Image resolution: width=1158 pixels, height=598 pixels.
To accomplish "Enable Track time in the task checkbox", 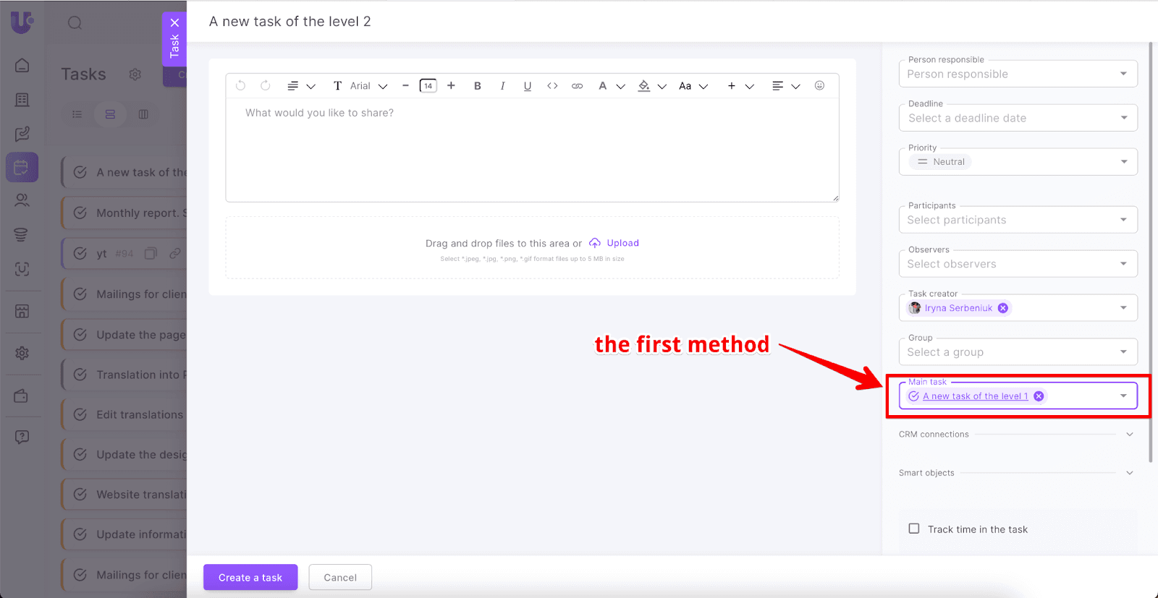I will pyautogui.click(x=914, y=529).
